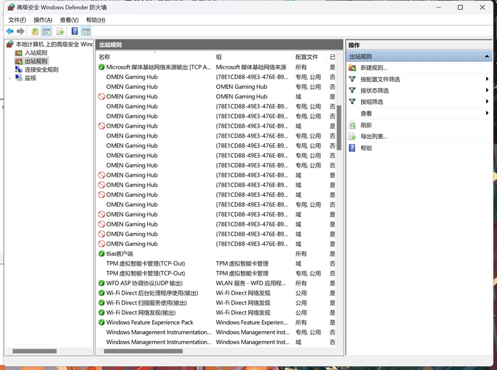
Task: Click 出站规则 header in actions pane
Action: point(419,56)
